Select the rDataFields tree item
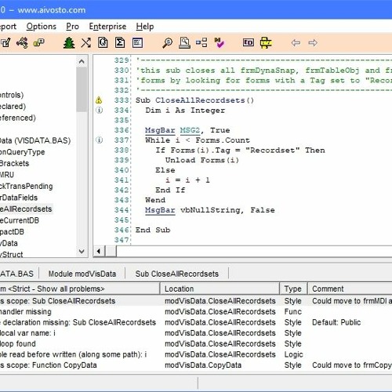Screen dimensions: 392x392 (19, 198)
